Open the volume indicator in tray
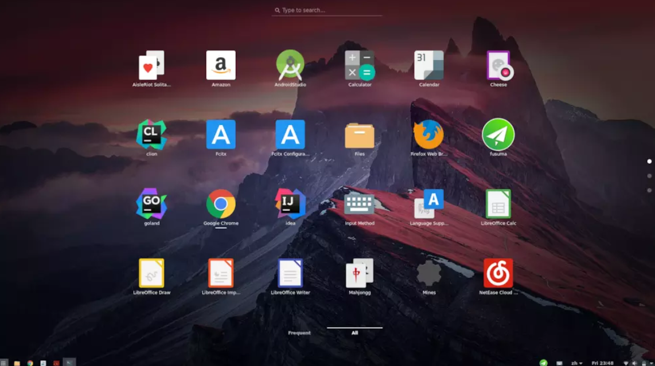This screenshot has height=366, width=655. (x=634, y=363)
